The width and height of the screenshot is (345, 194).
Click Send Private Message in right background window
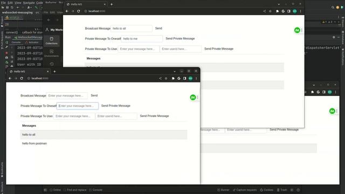click(x=284, y=129)
